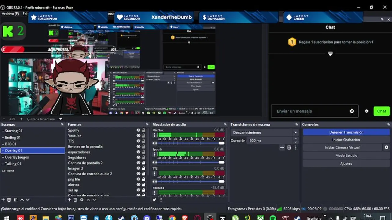392x220 pixels.
Task: Open Spotify channel three-dot options in mixer
Action: (x=154, y=154)
